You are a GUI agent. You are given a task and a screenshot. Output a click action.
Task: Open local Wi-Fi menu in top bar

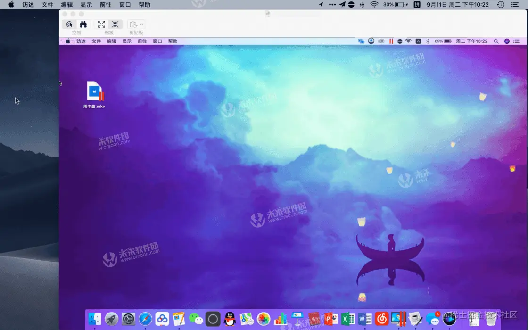tap(374, 4)
